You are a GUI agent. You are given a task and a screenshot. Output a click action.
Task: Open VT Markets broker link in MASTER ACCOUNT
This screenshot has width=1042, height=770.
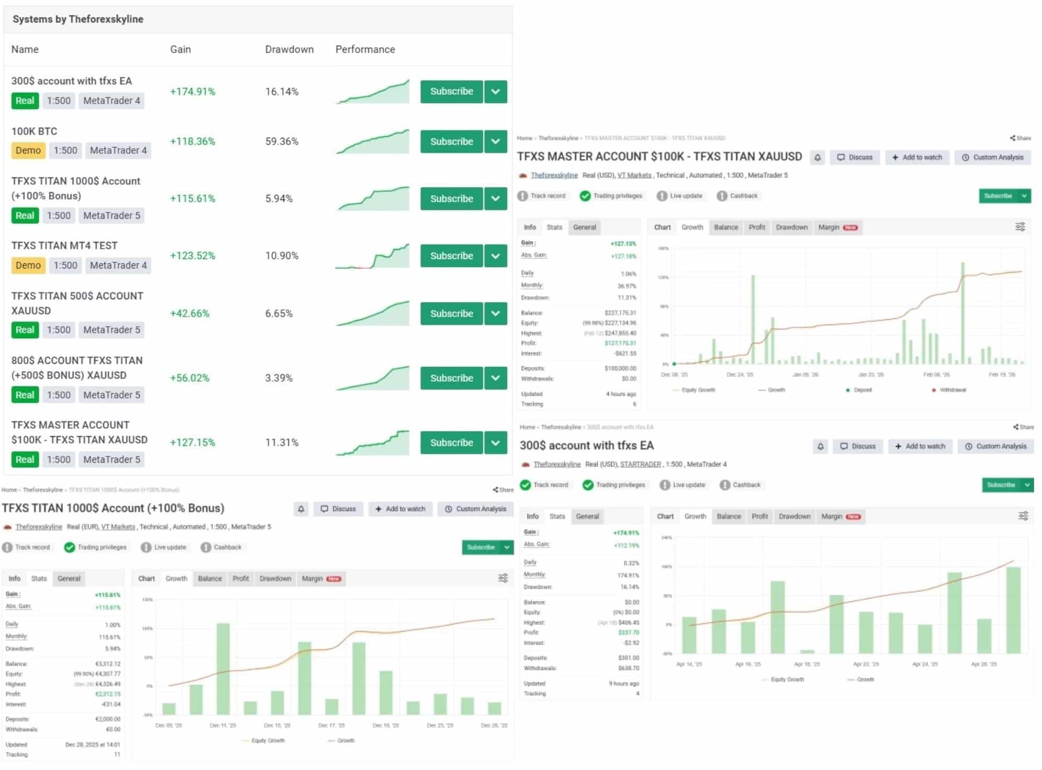click(634, 175)
